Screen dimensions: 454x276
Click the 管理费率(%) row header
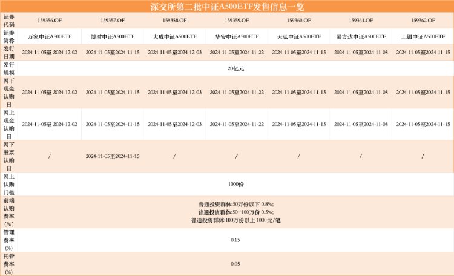coord(8,240)
